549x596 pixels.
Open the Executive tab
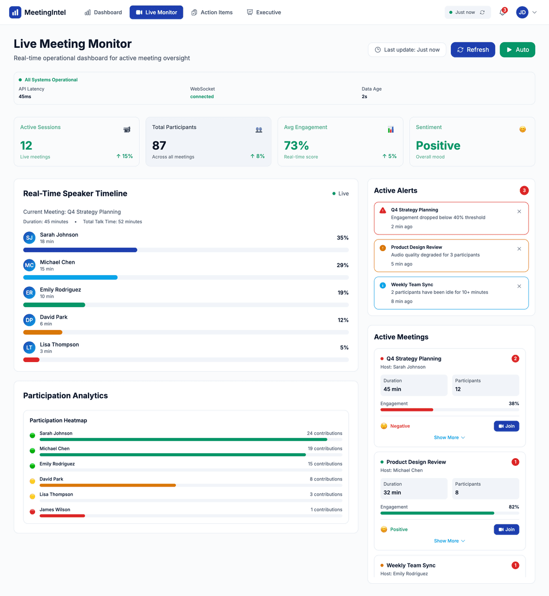click(x=264, y=12)
